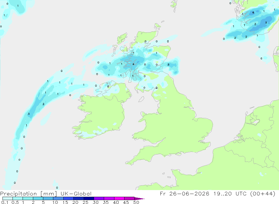Click the 10–15 mm legend color swatch
Image resolution: width=279 pixels, height=204 pixels.
[x=58, y=198]
